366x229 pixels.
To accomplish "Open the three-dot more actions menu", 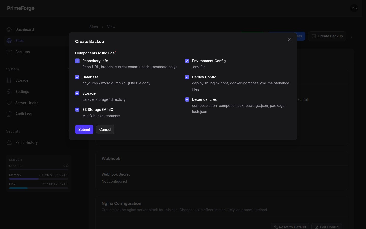I will (352, 36).
